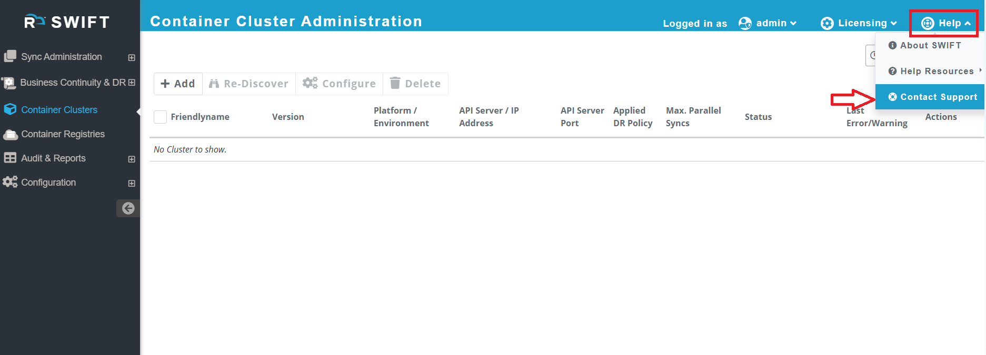Click Platform / Environment column header
This screenshot has height=355, width=986.
(401, 117)
